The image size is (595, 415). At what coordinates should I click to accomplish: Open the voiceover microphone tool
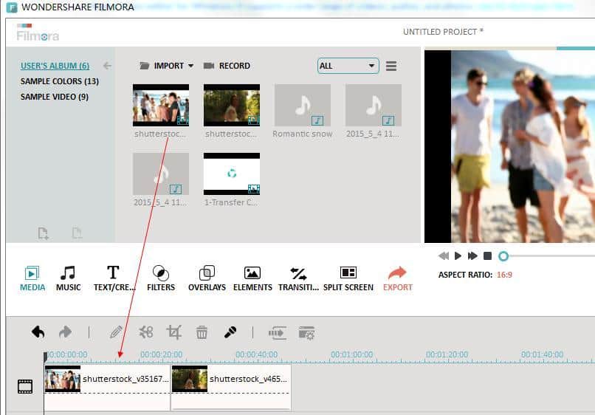230,332
